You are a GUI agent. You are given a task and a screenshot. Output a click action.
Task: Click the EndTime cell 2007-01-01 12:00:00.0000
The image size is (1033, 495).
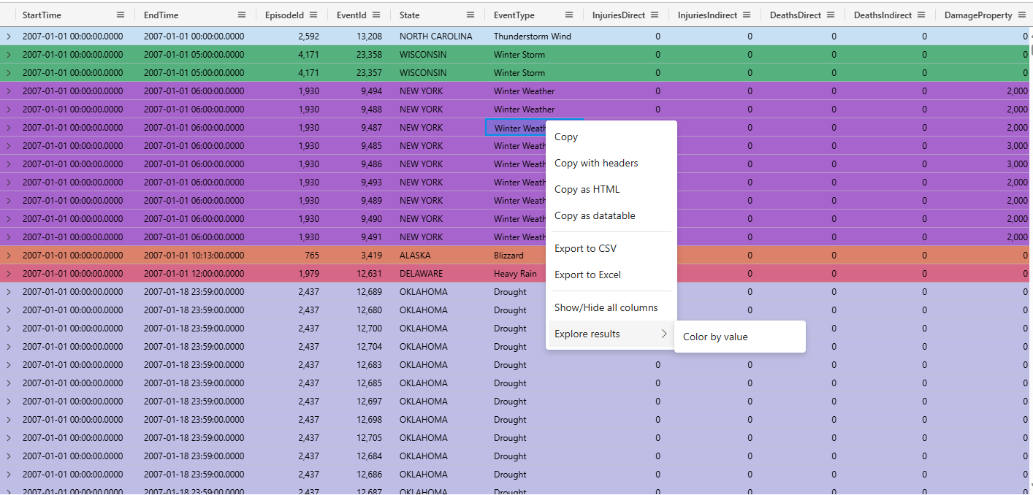click(196, 274)
